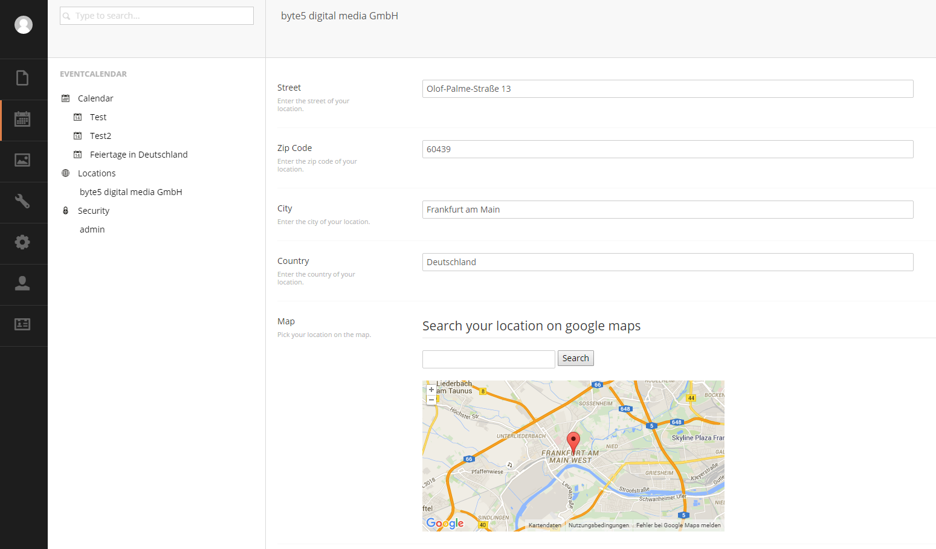This screenshot has height=549, width=936.
Task: Click the Google logo on map
Action: [x=445, y=523]
